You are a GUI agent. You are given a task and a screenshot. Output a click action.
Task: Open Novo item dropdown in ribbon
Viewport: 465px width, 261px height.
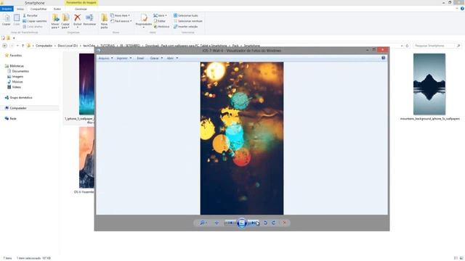coord(121,15)
